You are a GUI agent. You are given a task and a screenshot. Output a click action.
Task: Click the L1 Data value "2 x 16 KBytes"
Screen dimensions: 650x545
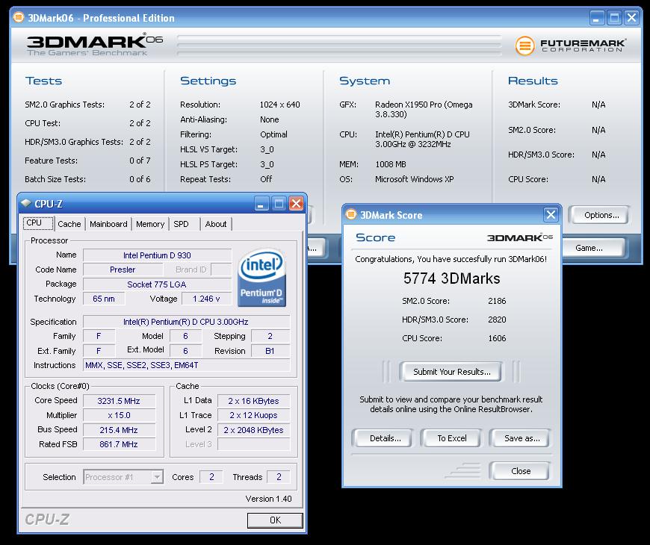[x=254, y=401]
